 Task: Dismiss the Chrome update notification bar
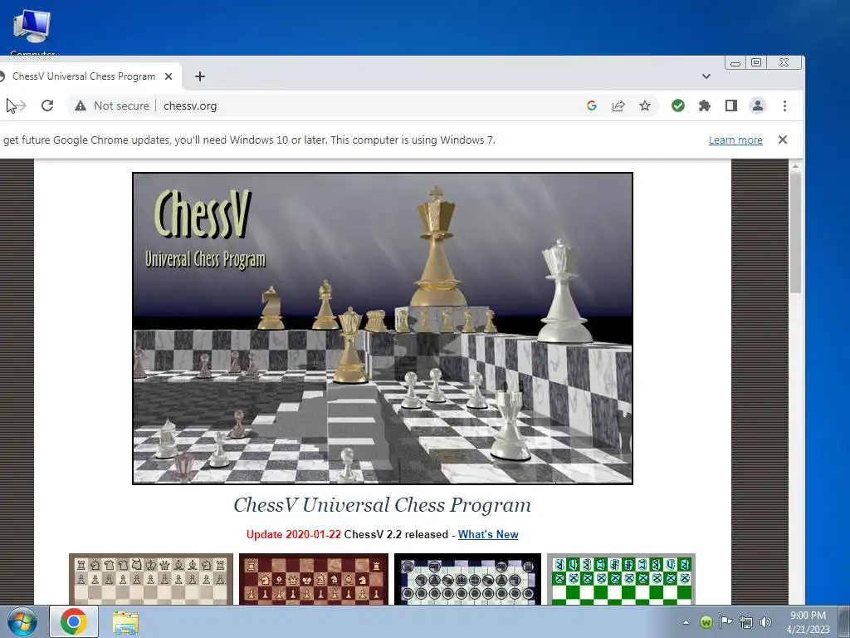(x=782, y=140)
